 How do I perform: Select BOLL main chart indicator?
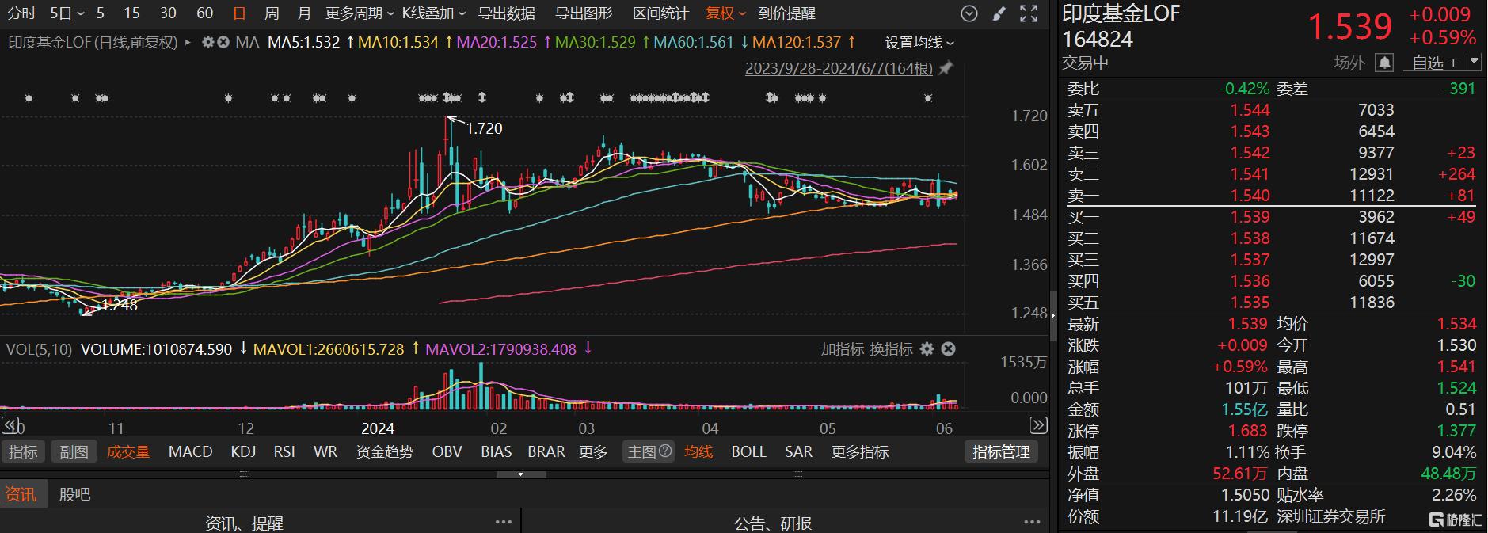click(x=748, y=451)
